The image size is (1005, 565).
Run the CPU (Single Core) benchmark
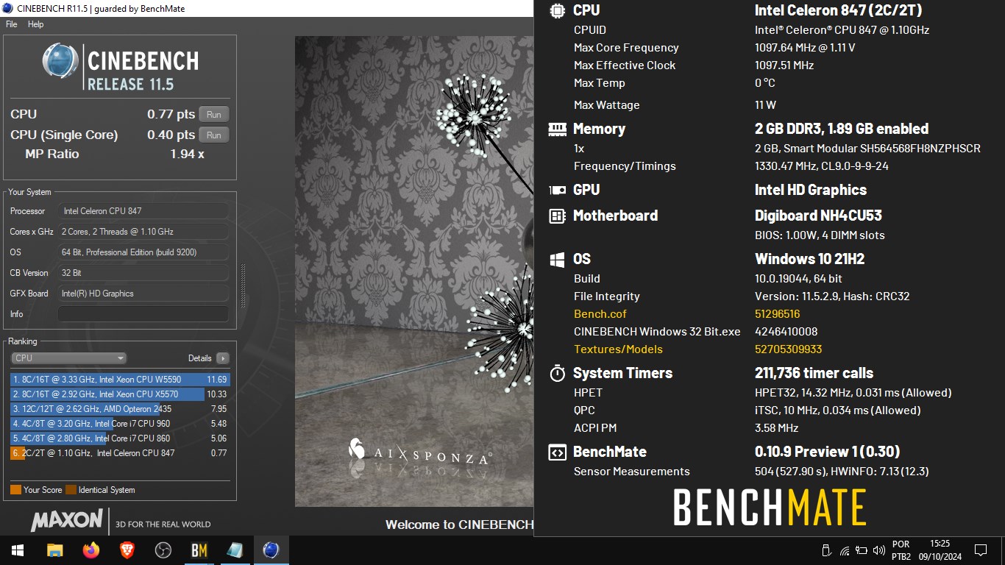(x=214, y=135)
